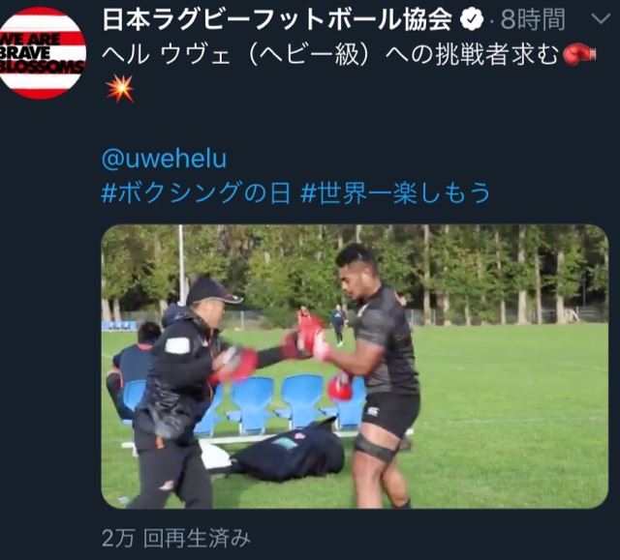Expand the tweet options chevron
The image size is (620, 560).
point(601,18)
